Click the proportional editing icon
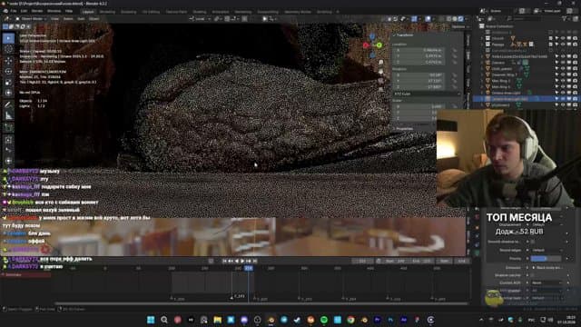The width and height of the screenshot is (581, 327). point(245,18)
